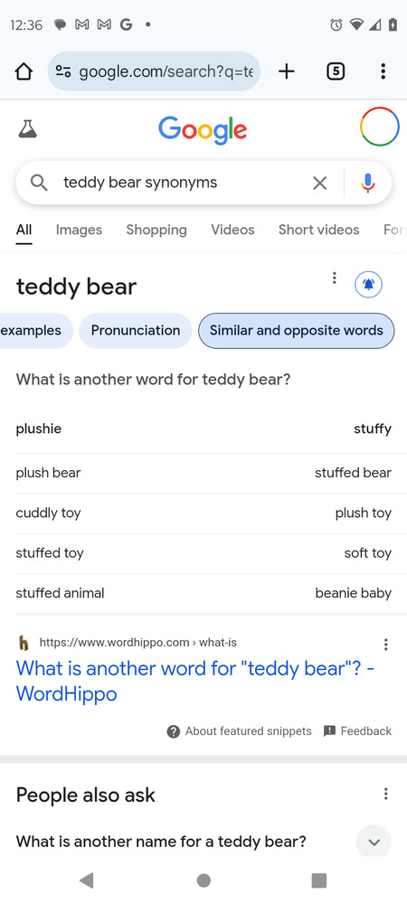Open WordHippo result three-dot menu

(x=385, y=645)
